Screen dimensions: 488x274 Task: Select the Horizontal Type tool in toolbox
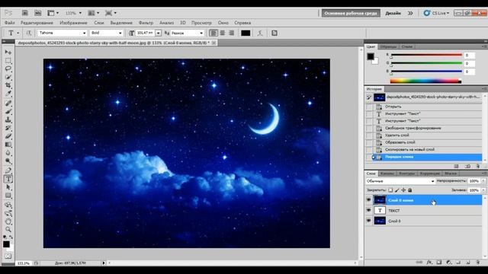[8, 179]
